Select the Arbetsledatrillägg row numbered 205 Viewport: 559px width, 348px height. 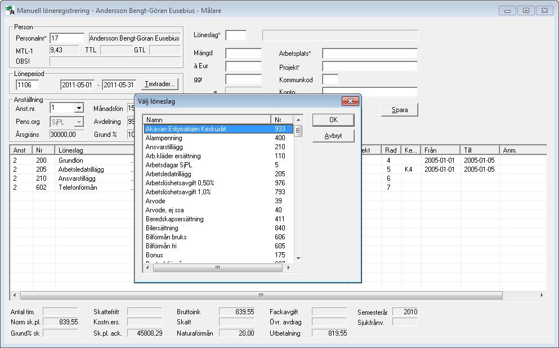click(x=278, y=169)
